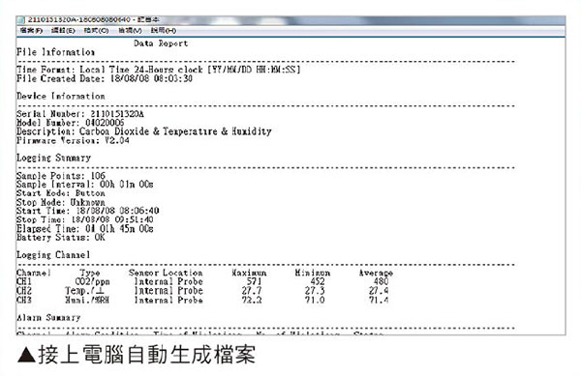The width and height of the screenshot is (581, 376).
Task: Click the 'CH3' row label
Action: [24, 300]
